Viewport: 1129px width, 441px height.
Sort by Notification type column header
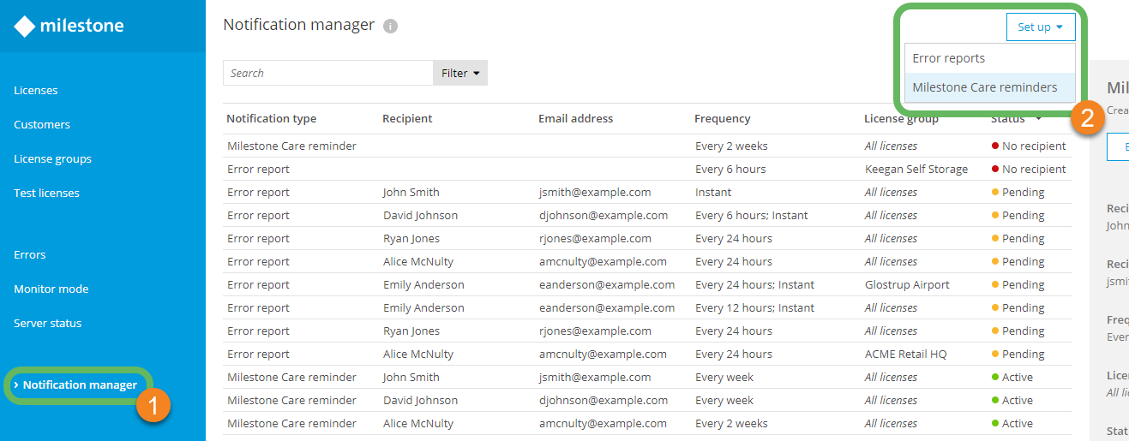[x=271, y=119]
